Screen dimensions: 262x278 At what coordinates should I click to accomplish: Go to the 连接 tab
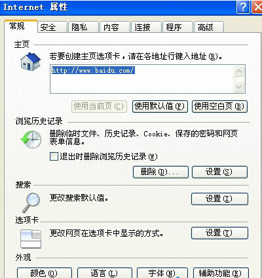146,27
